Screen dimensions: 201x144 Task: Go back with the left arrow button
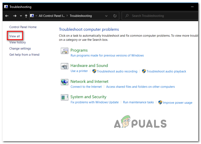point(7,16)
